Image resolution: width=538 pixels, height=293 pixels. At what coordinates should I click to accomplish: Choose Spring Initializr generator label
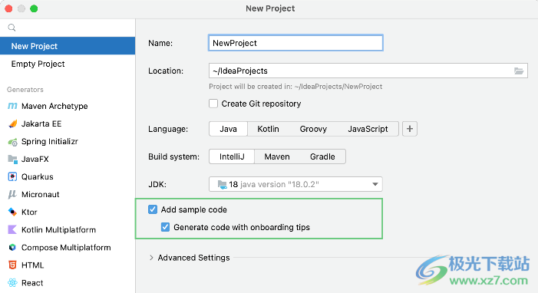50,142
